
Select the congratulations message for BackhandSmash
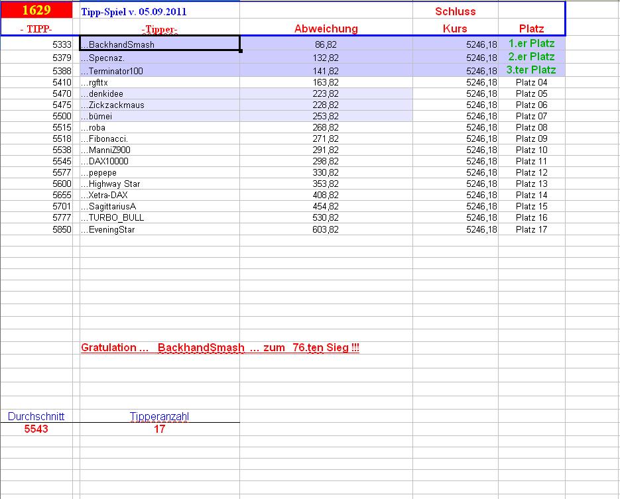tap(221, 347)
